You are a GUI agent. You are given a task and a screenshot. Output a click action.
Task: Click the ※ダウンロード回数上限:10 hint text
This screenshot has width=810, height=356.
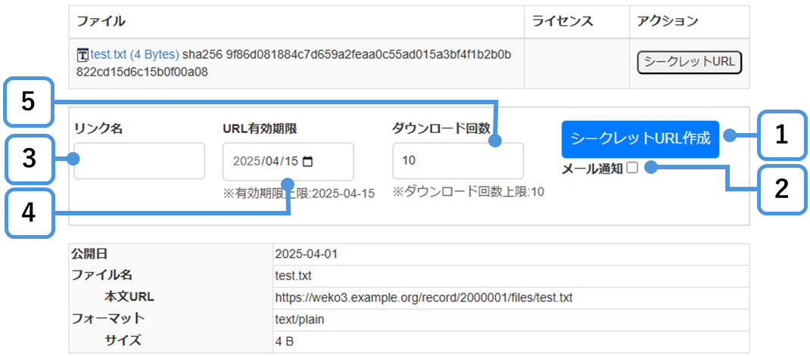coord(468,192)
